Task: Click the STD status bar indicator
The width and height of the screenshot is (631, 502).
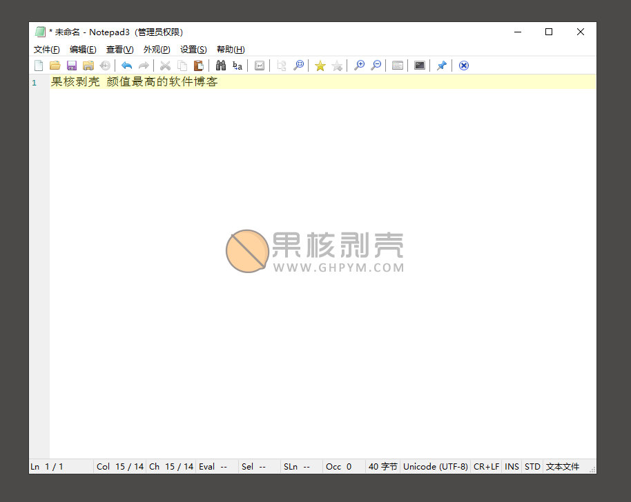Action: point(532,467)
